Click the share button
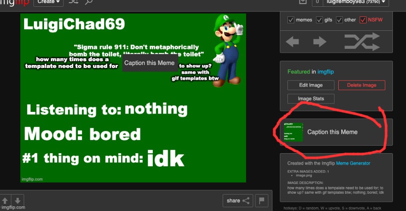 click(x=238, y=200)
